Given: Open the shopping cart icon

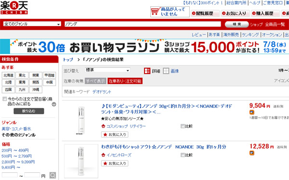Looking at the screenshot, I should point(156,12).
